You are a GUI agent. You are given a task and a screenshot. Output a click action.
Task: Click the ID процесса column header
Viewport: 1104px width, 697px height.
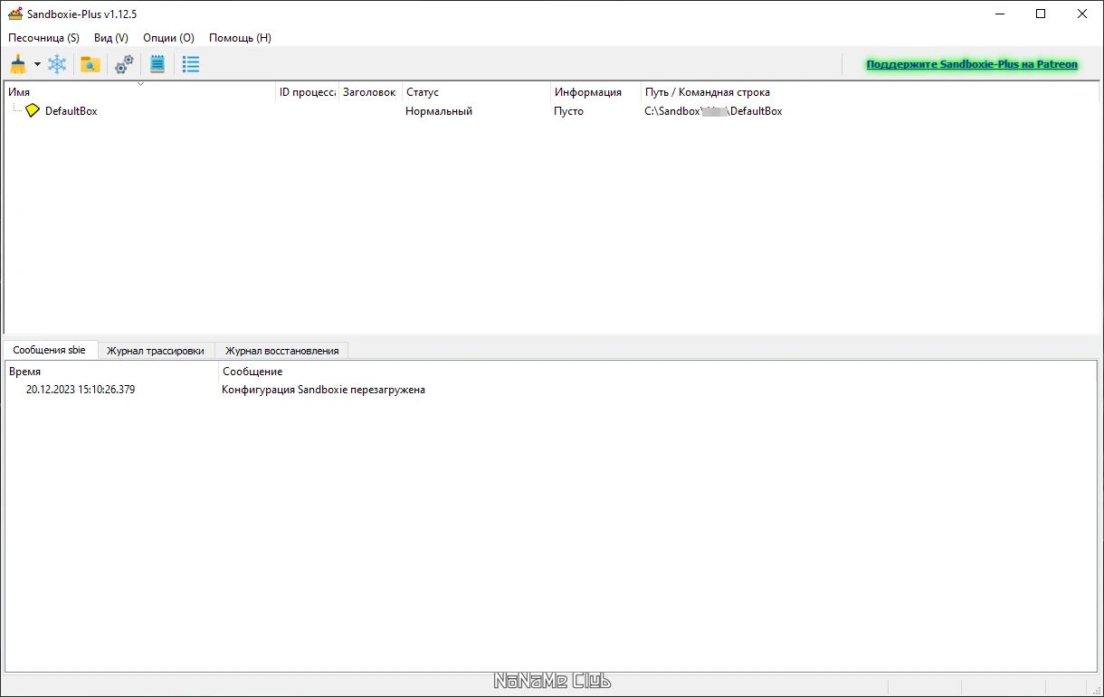pyautogui.click(x=307, y=92)
